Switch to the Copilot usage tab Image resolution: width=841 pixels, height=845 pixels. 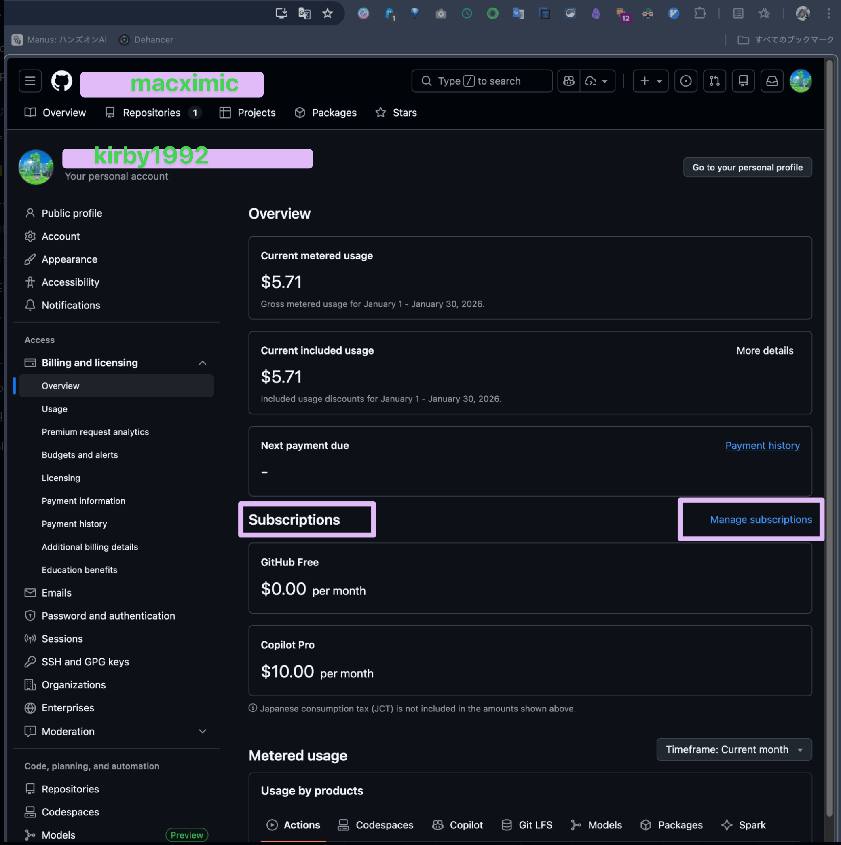[x=457, y=825]
